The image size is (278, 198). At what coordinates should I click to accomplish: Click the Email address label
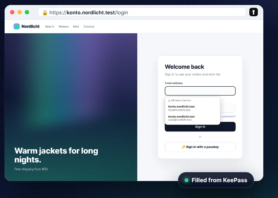tap(174, 83)
